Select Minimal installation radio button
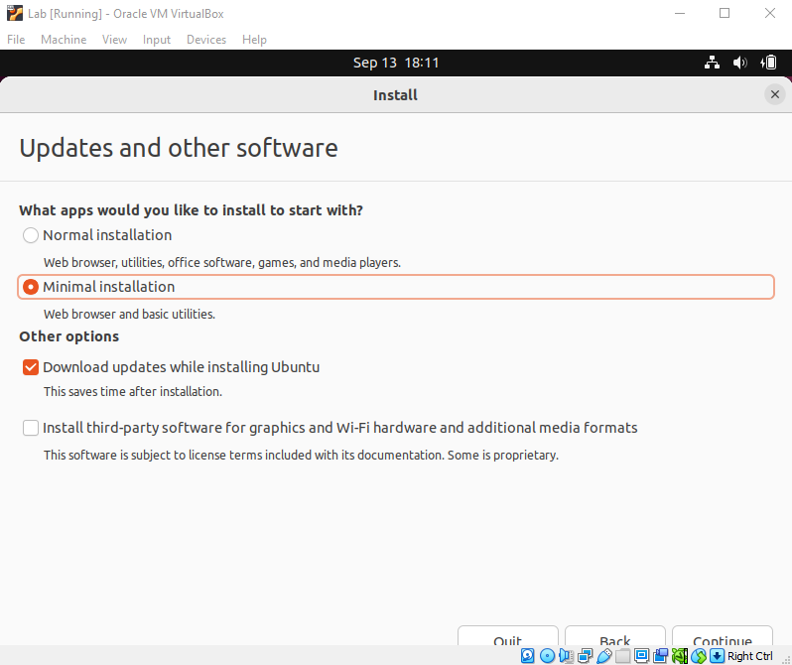 (x=31, y=287)
